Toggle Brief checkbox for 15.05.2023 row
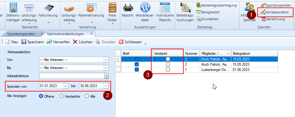This screenshot has width=295, height=117. [x=137, y=64]
